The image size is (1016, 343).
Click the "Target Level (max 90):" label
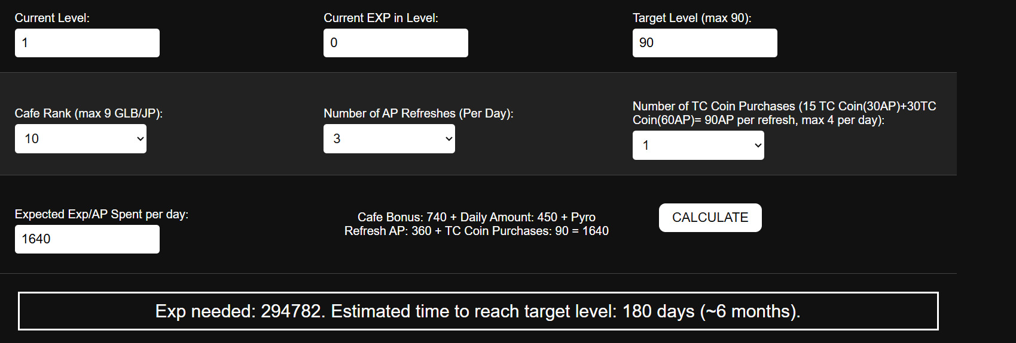pos(691,18)
